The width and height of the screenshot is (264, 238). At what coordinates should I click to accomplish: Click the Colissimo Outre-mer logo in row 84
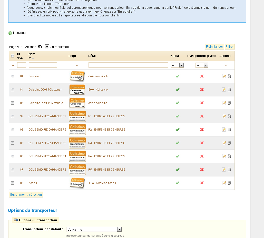[77, 90]
